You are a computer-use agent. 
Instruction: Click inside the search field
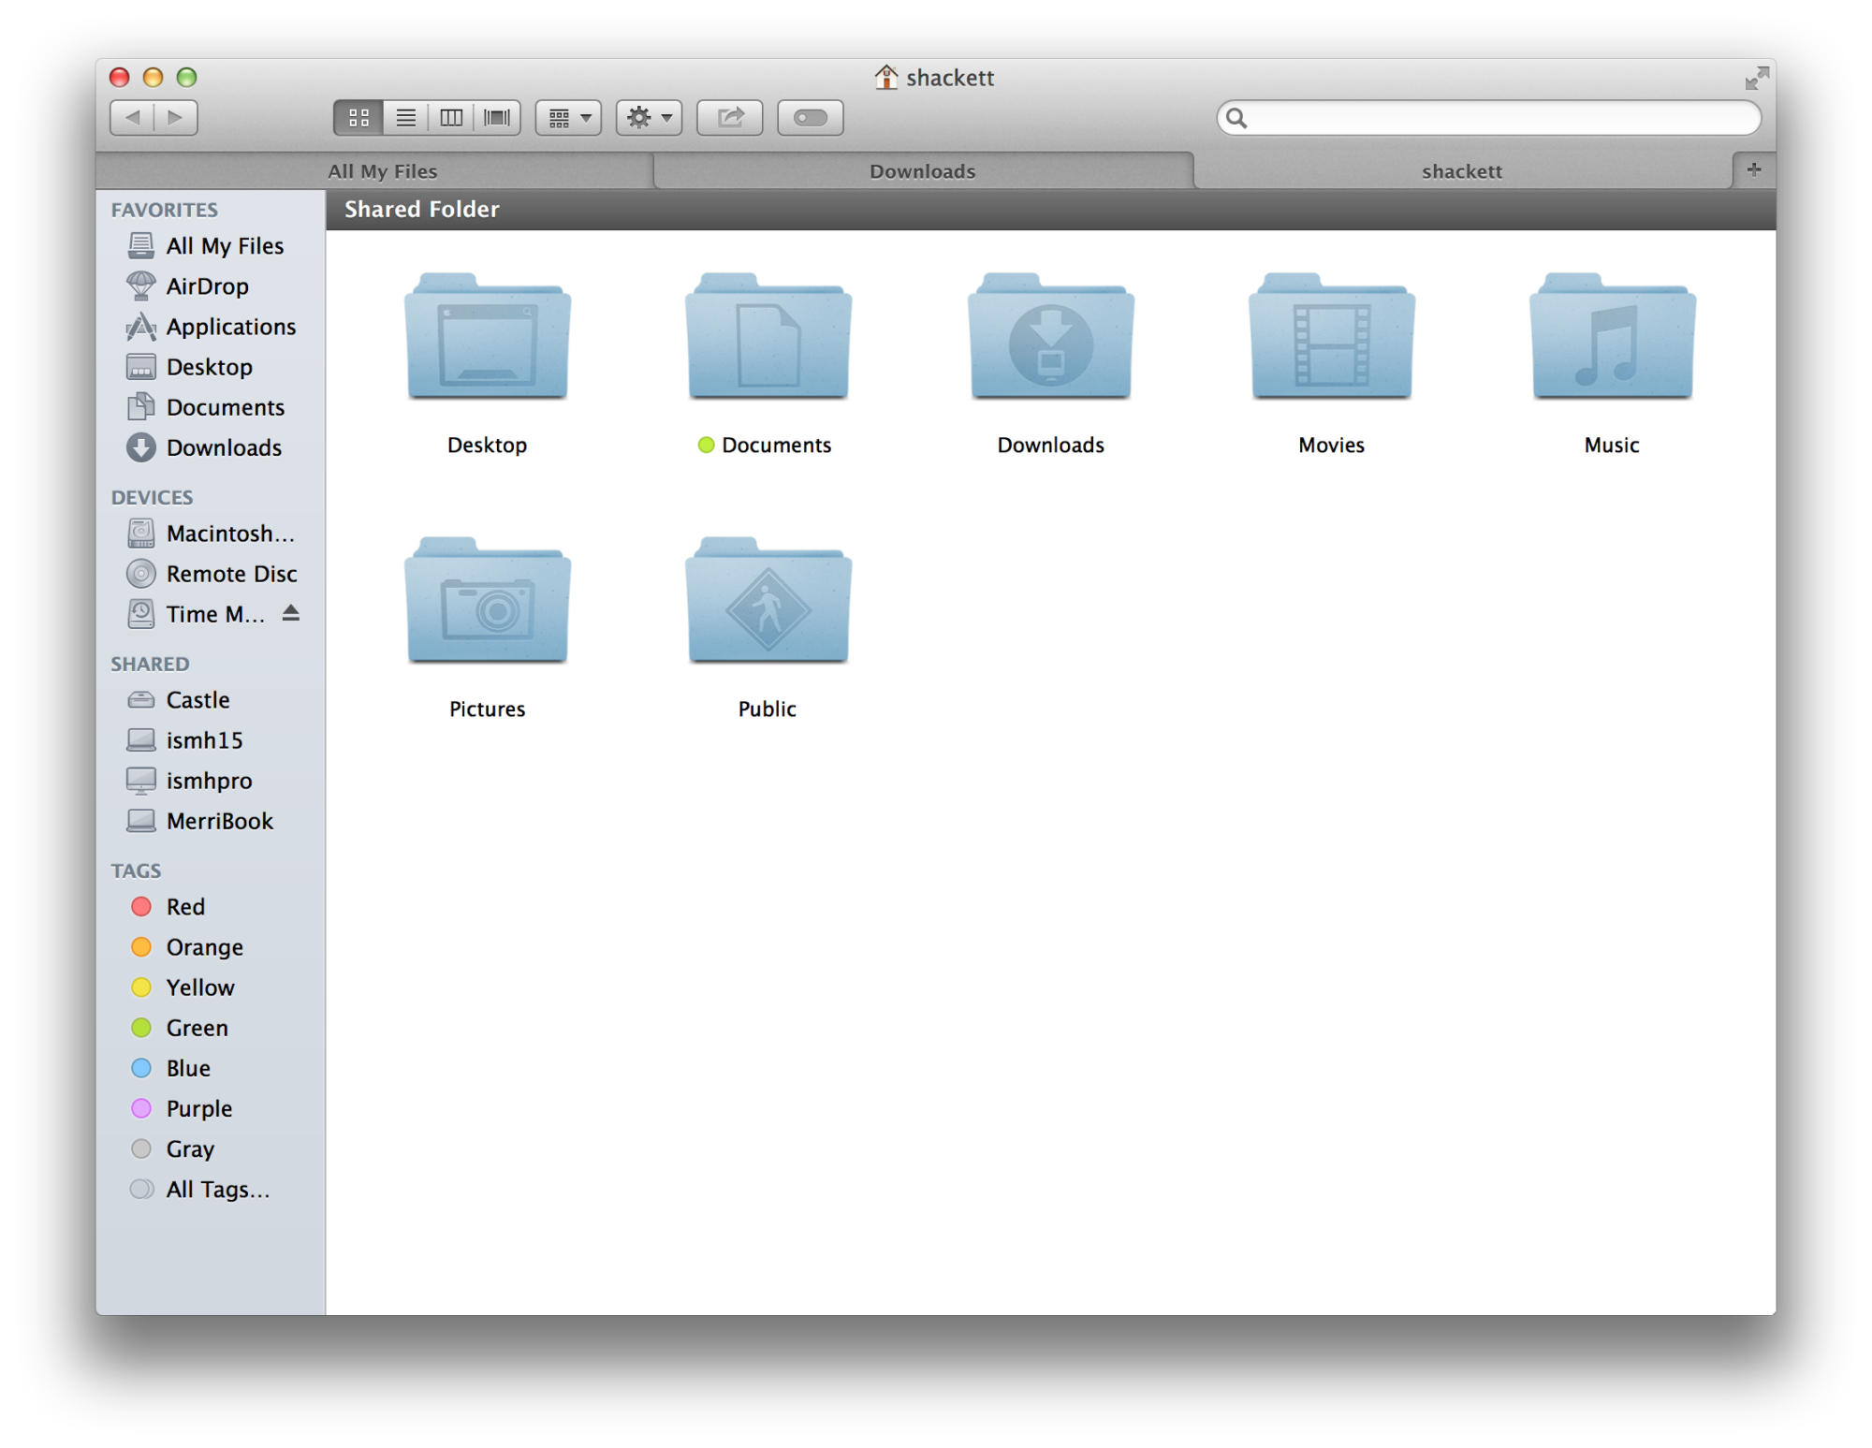click(x=1490, y=118)
